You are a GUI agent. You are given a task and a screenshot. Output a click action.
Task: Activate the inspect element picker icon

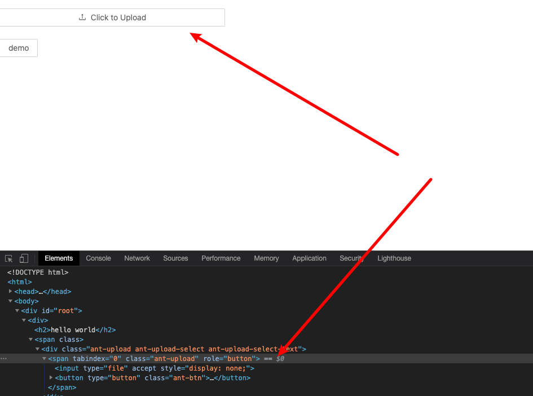pos(9,258)
